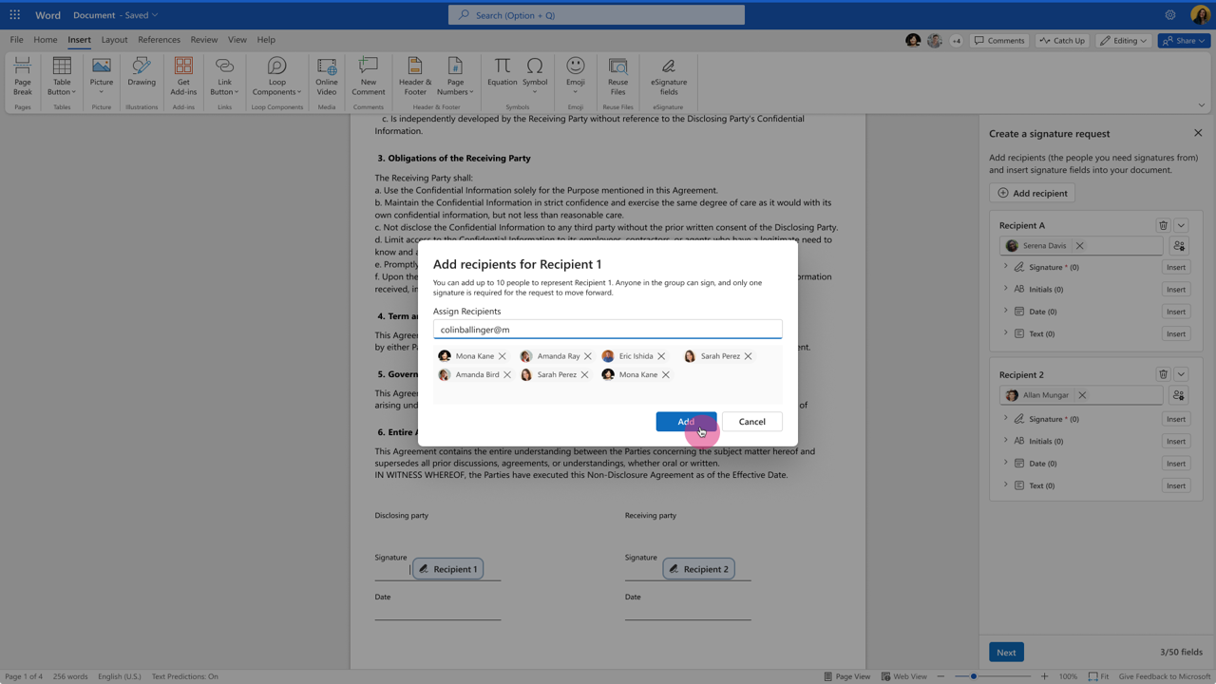Viewport: 1216px width, 684px height.
Task: Cancel the add recipients dialog
Action: point(751,422)
